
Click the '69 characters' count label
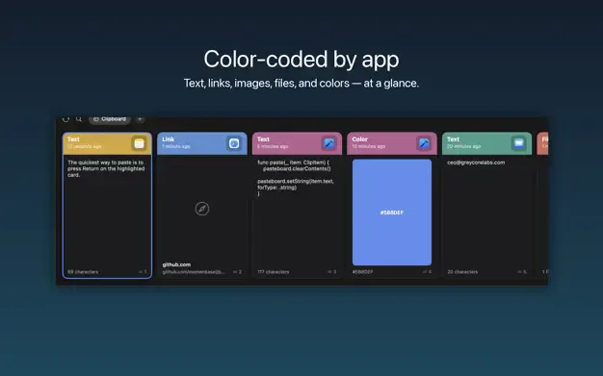pyautogui.click(x=83, y=272)
